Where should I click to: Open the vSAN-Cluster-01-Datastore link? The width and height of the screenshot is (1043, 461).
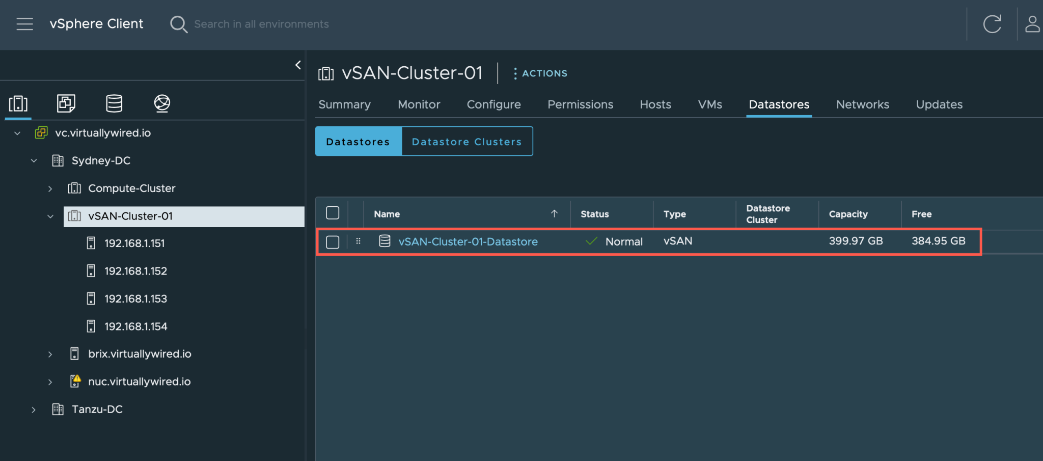pos(468,241)
